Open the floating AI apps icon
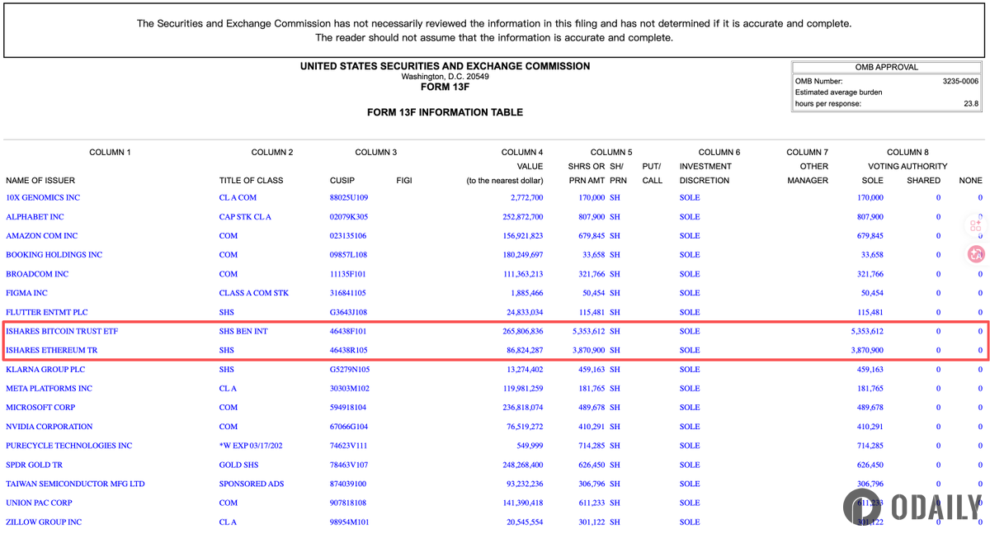Screen dimensions: 990x534 coord(975,225)
